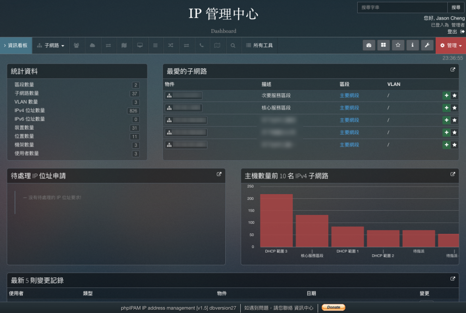
Task: Click the 子網路數量 count badge 37
Action: [x=134, y=94]
